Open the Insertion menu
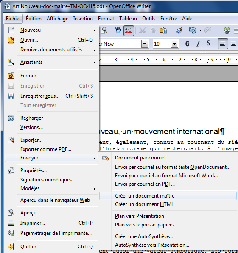 (x=83, y=19)
